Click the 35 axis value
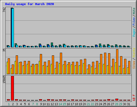Viewport: 137px width, 107px height. point(4,50)
